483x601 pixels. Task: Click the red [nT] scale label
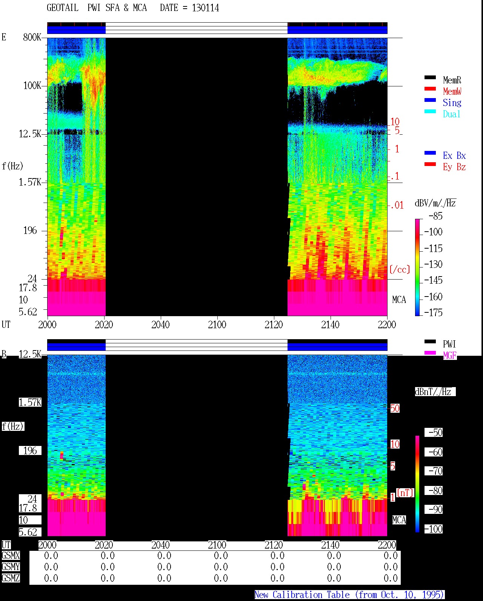(x=405, y=493)
